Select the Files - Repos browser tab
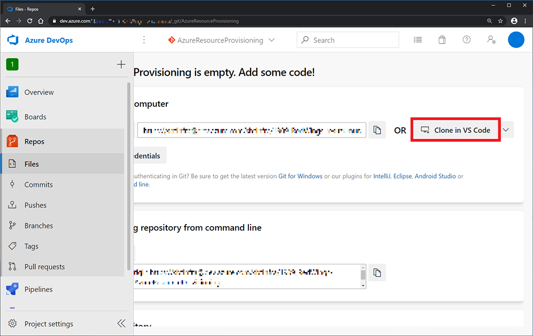The width and height of the screenshot is (533, 336). coord(44,9)
